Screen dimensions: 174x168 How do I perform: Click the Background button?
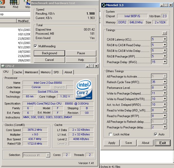pos(49,53)
